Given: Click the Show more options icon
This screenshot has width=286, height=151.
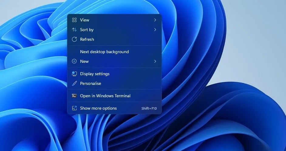Looking at the screenshot, I should [74, 108].
